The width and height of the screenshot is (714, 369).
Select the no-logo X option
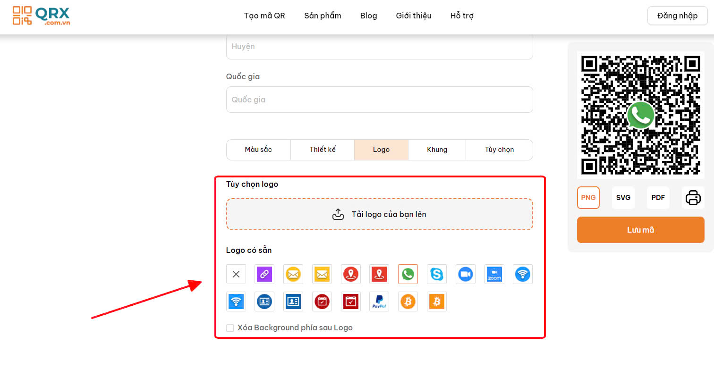[236, 274]
